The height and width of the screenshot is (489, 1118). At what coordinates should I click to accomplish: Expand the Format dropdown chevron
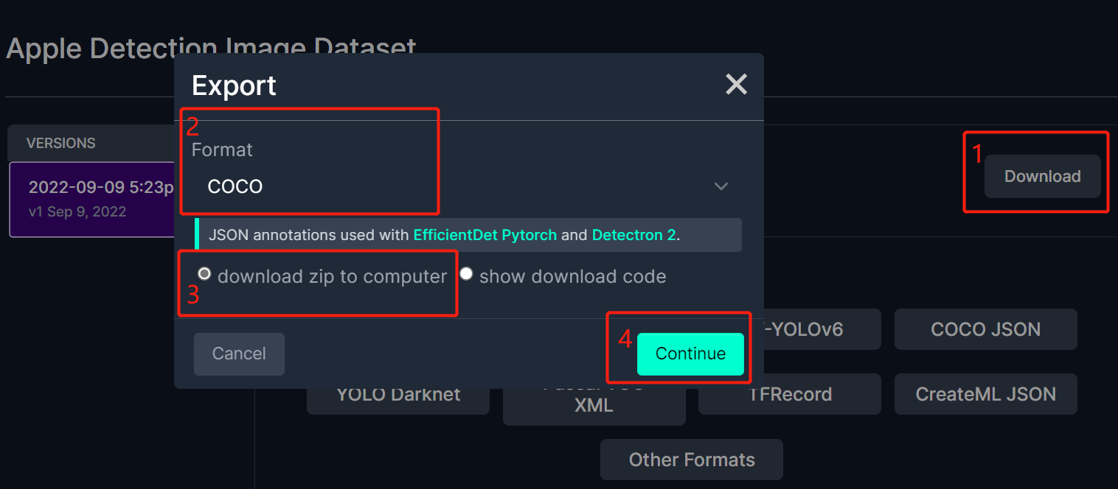click(x=721, y=186)
